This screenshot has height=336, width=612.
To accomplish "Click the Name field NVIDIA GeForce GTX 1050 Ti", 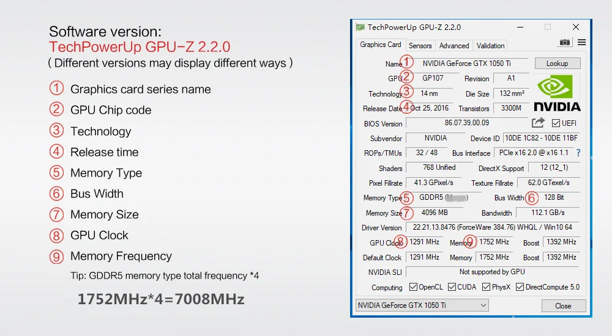I will (467, 63).
